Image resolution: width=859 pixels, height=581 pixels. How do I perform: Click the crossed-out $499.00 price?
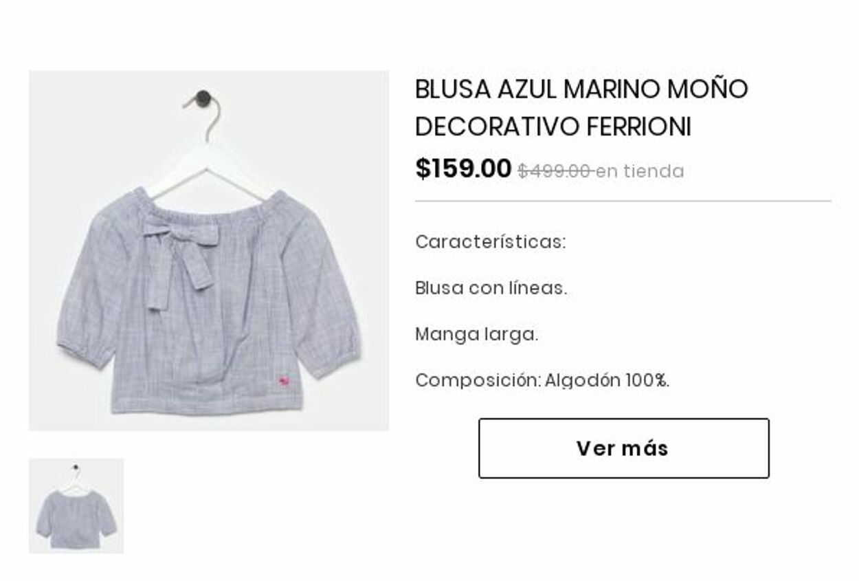coord(555,171)
